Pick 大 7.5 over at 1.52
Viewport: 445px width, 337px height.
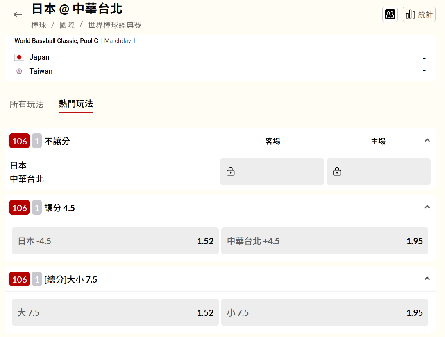tap(115, 312)
